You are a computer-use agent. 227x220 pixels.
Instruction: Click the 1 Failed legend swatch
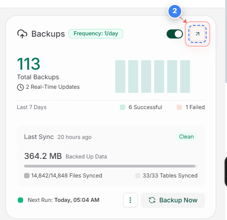179,107
